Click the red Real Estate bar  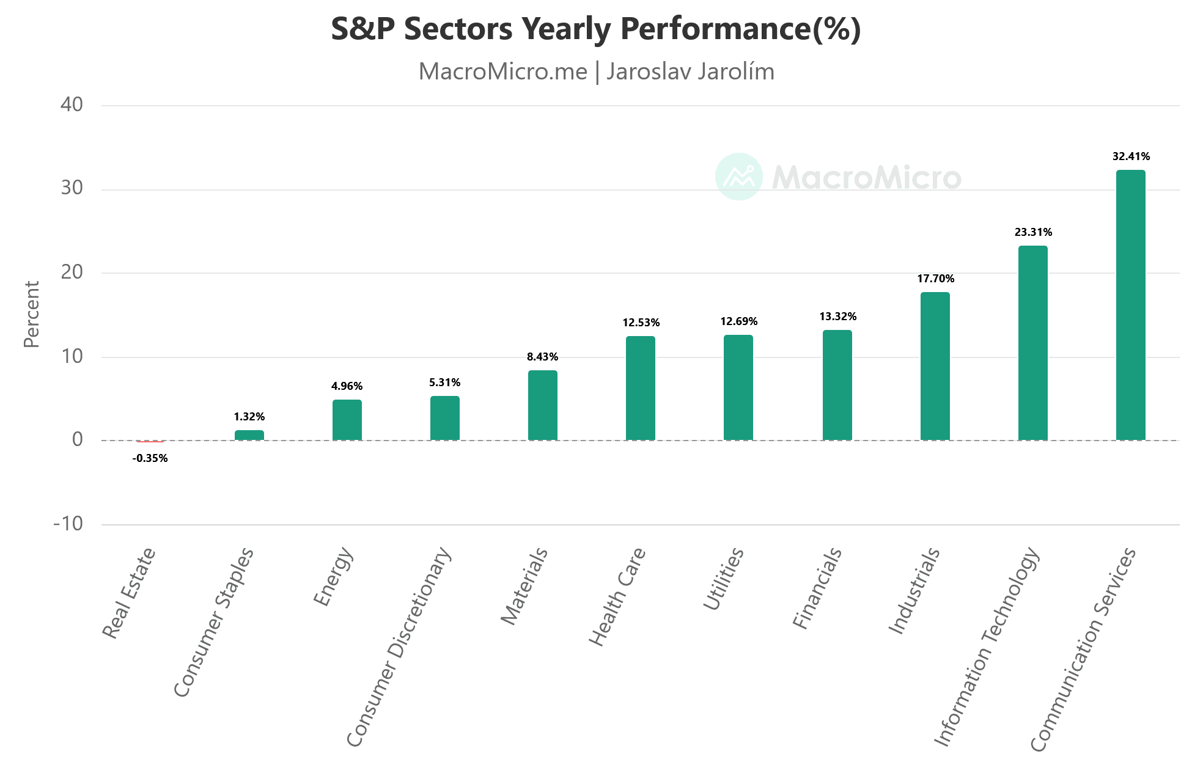[x=150, y=441]
